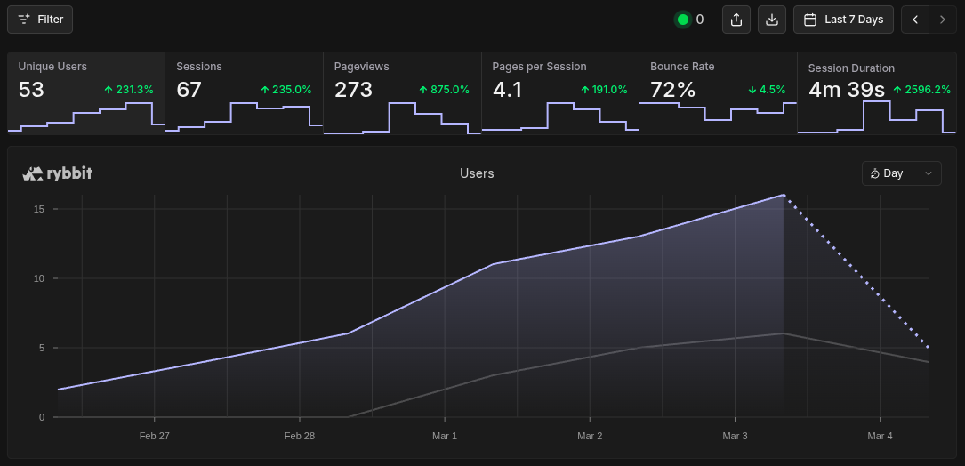
Task: Show the Pages per Session metric
Action: (x=559, y=92)
